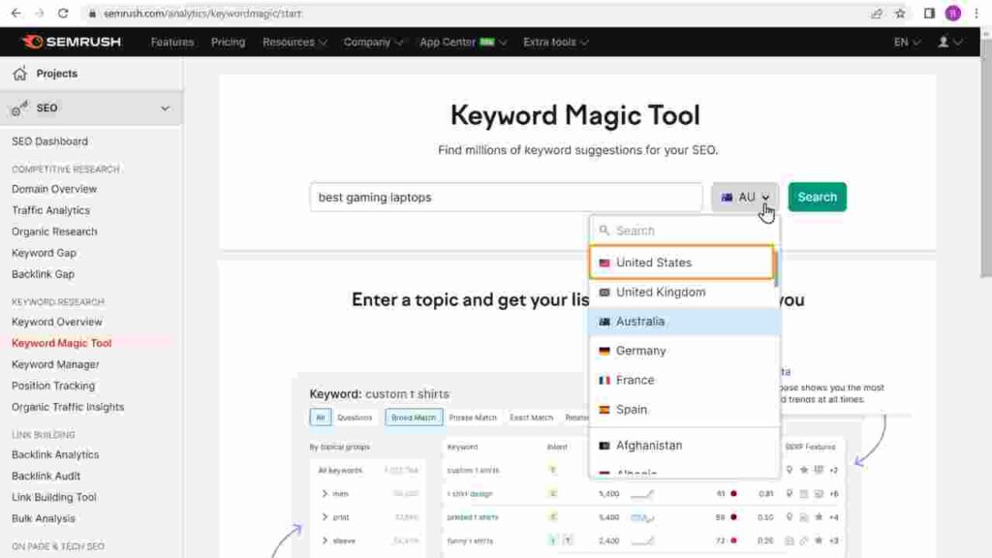This screenshot has width=992, height=558.
Task: Open Projects in the sidebar
Action: [57, 74]
